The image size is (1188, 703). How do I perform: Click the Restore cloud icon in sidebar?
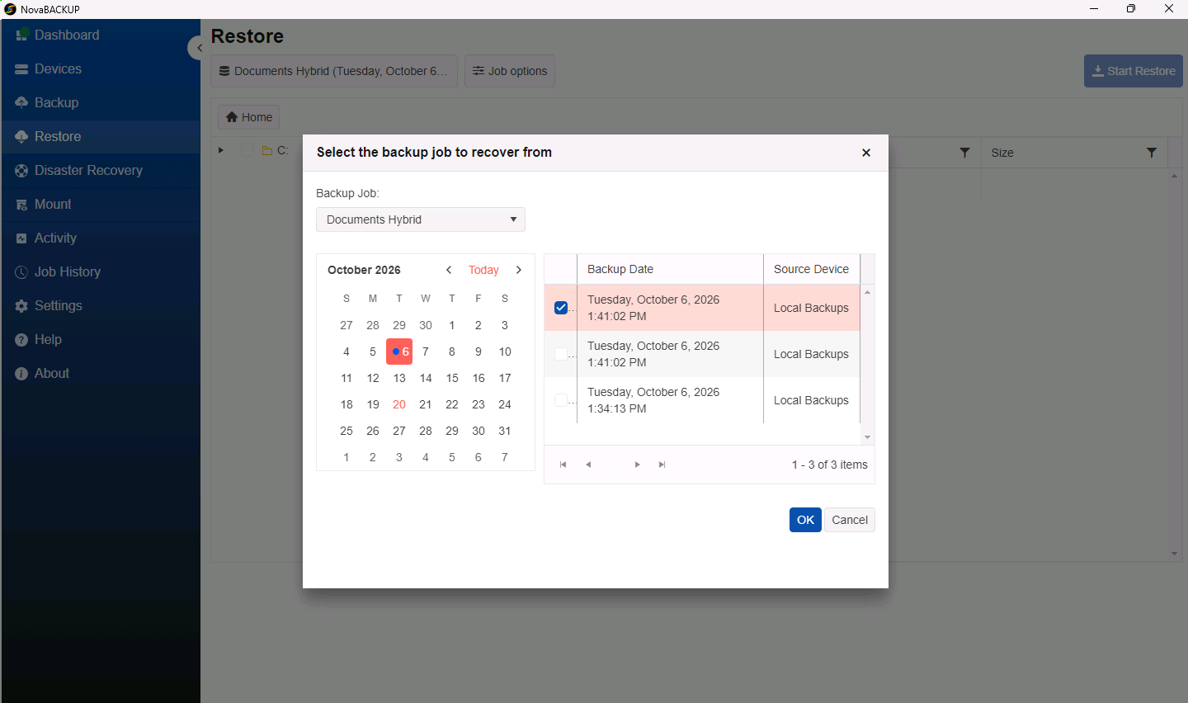pyautogui.click(x=21, y=137)
